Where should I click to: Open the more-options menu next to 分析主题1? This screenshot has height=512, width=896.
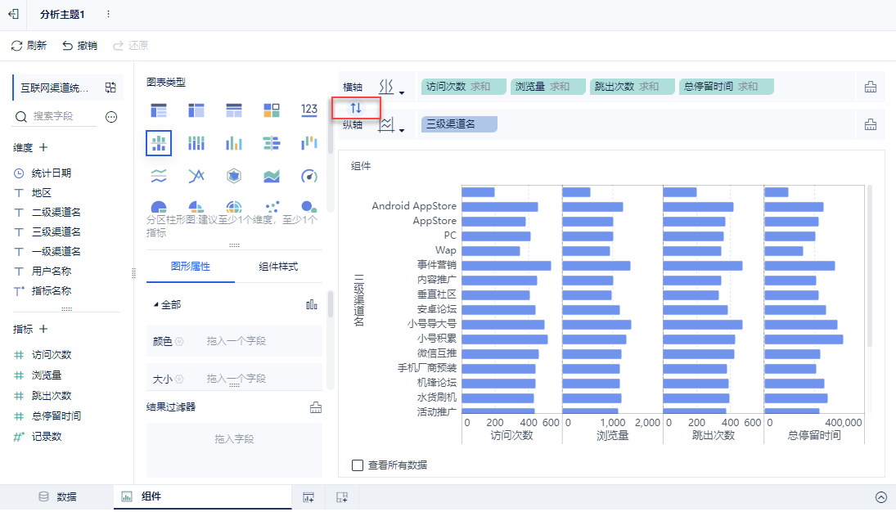(x=108, y=14)
